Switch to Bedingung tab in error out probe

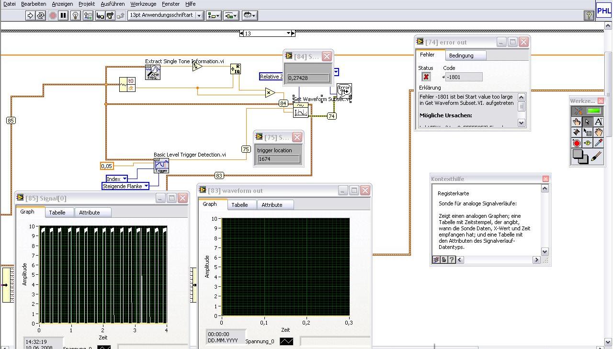click(x=461, y=56)
